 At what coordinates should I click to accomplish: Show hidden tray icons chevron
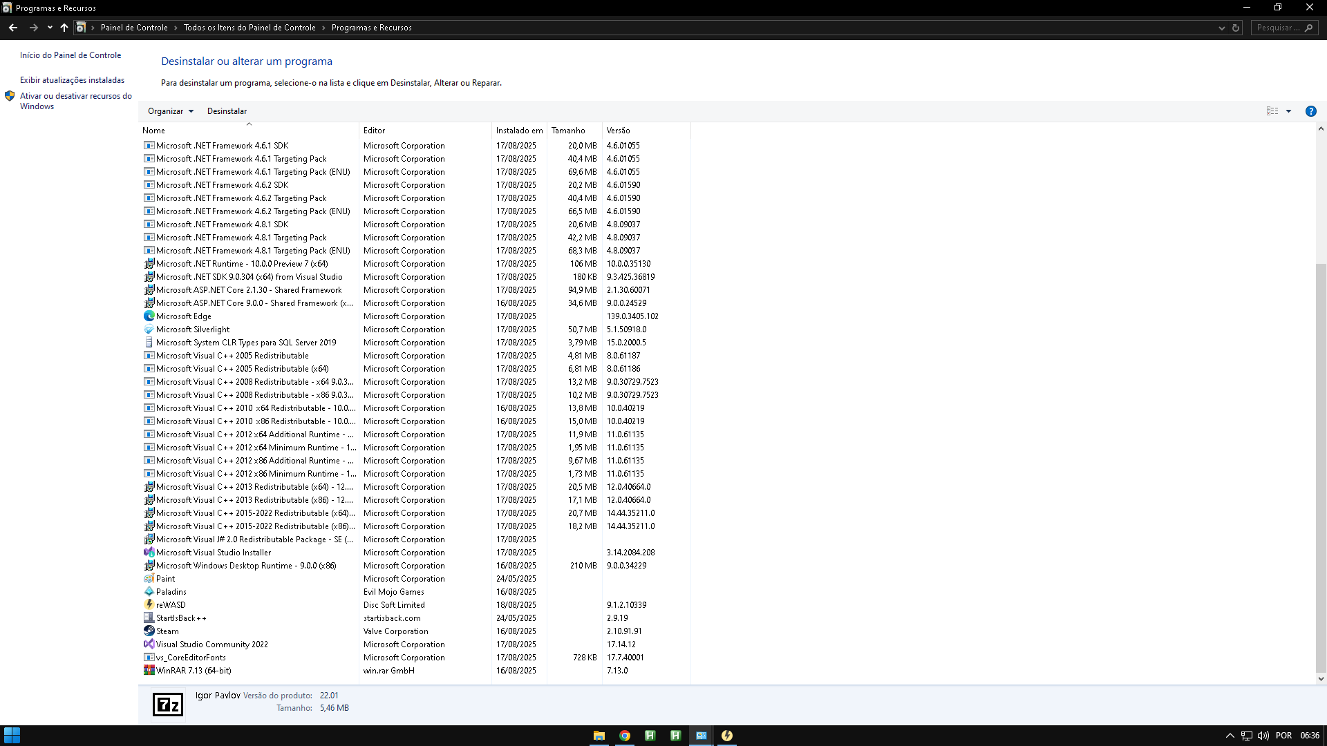click(1230, 736)
